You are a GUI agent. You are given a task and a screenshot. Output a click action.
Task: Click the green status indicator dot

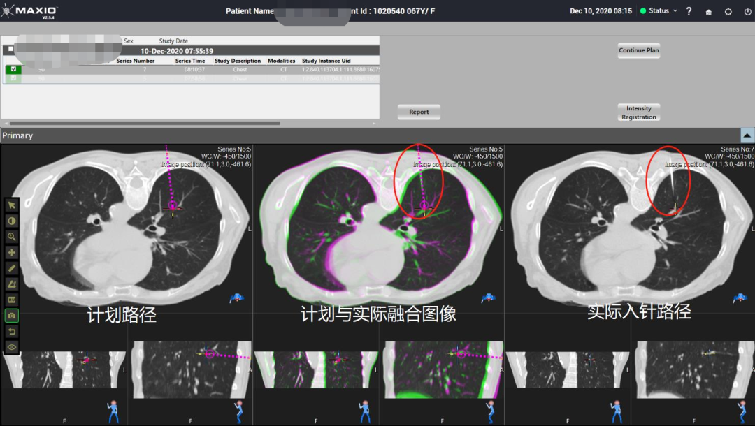tap(643, 10)
